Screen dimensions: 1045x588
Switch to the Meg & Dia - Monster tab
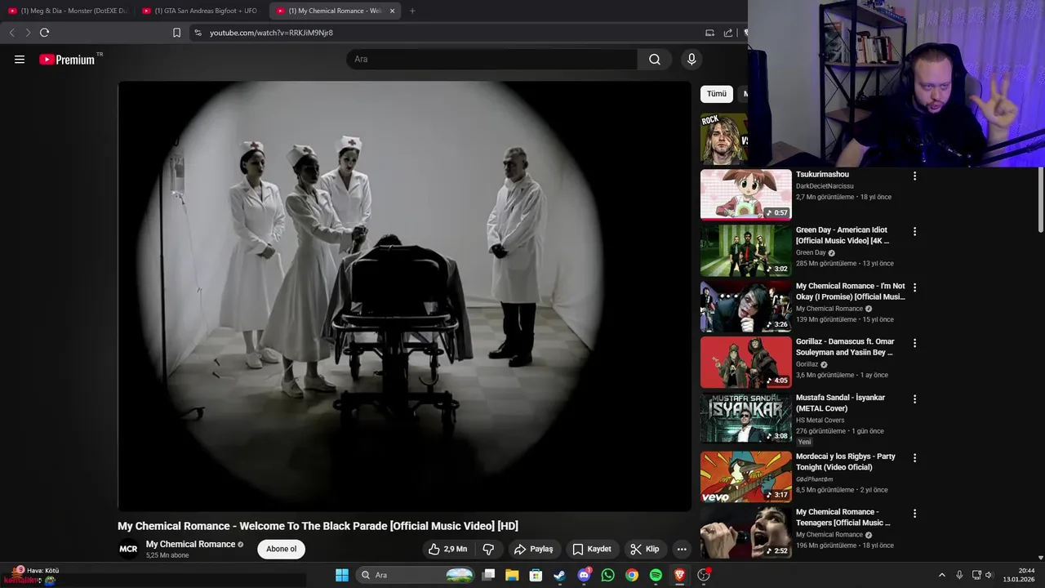[68, 11]
